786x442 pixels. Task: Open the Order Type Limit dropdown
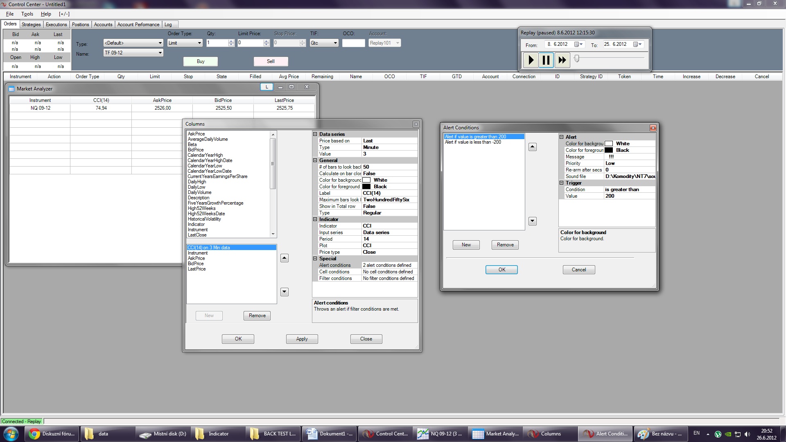(199, 43)
